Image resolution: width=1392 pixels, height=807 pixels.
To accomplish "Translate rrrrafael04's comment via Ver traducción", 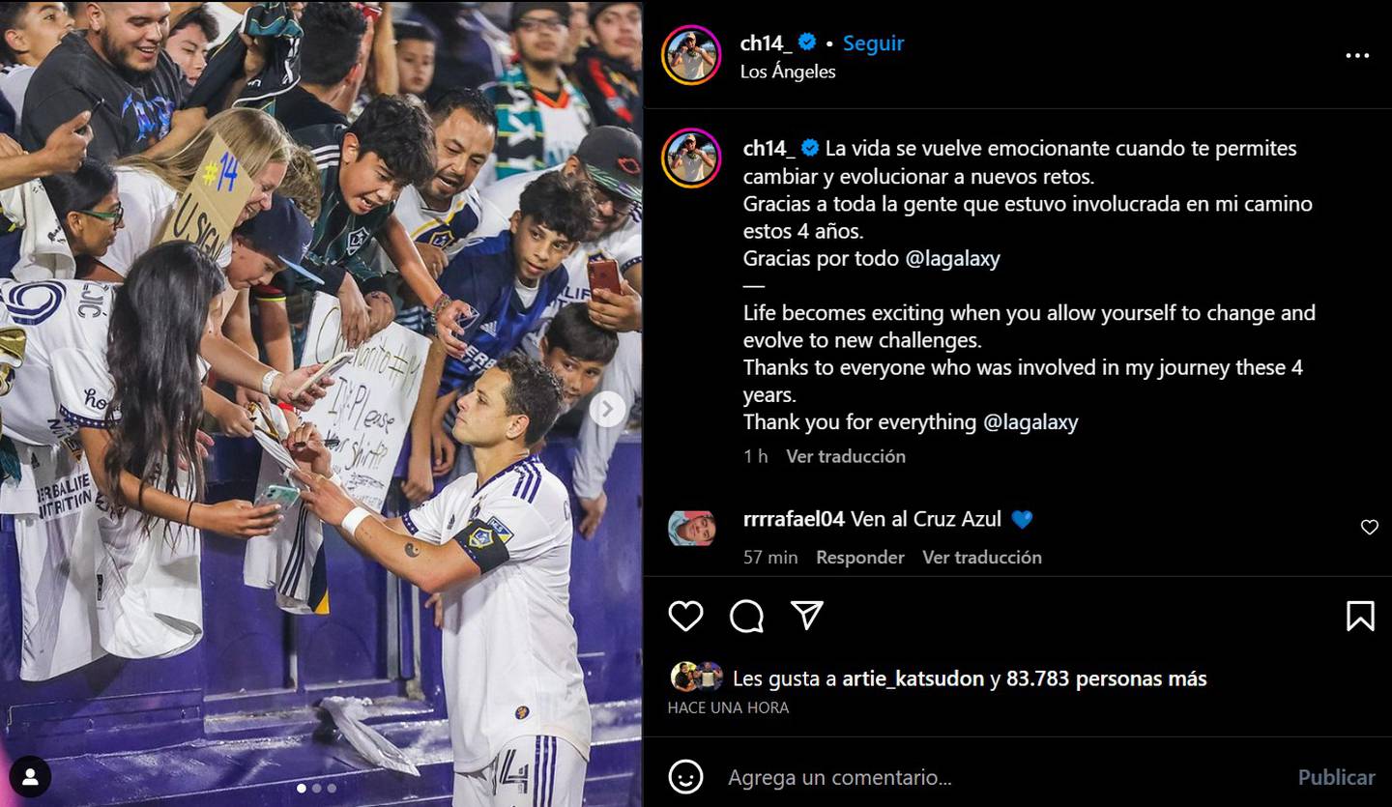I will pos(982,558).
